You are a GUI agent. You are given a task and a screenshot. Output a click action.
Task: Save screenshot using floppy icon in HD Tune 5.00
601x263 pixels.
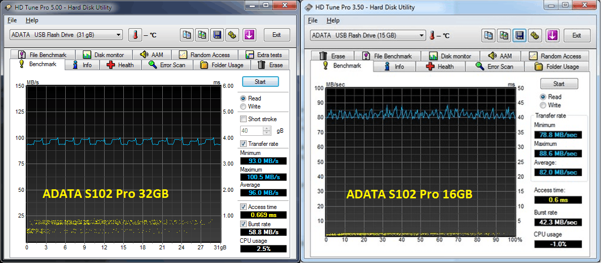[217, 35]
